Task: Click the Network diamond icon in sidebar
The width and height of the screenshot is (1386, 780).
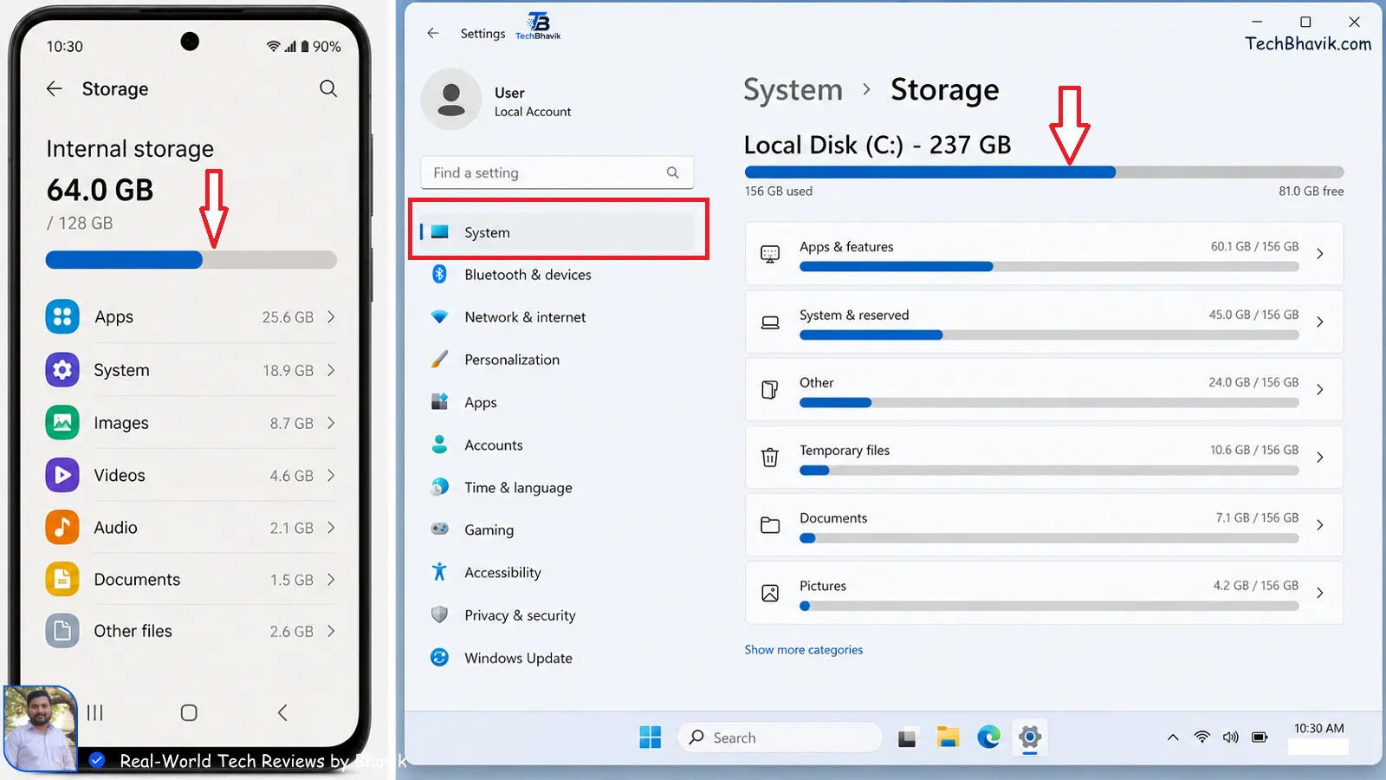Action: [439, 317]
